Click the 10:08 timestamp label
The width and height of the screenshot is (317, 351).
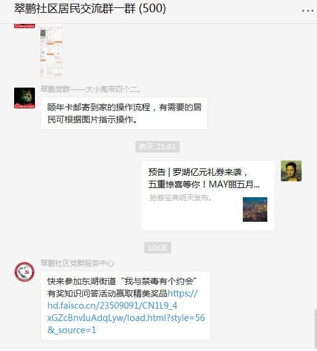tap(157, 248)
